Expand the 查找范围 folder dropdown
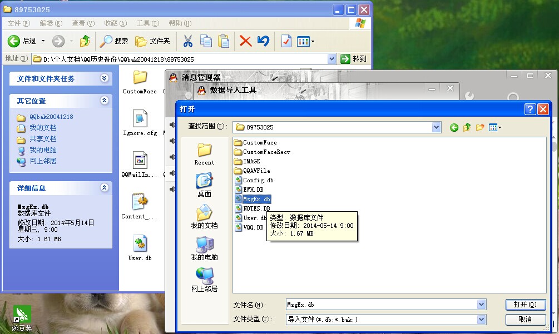 [436, 127]
